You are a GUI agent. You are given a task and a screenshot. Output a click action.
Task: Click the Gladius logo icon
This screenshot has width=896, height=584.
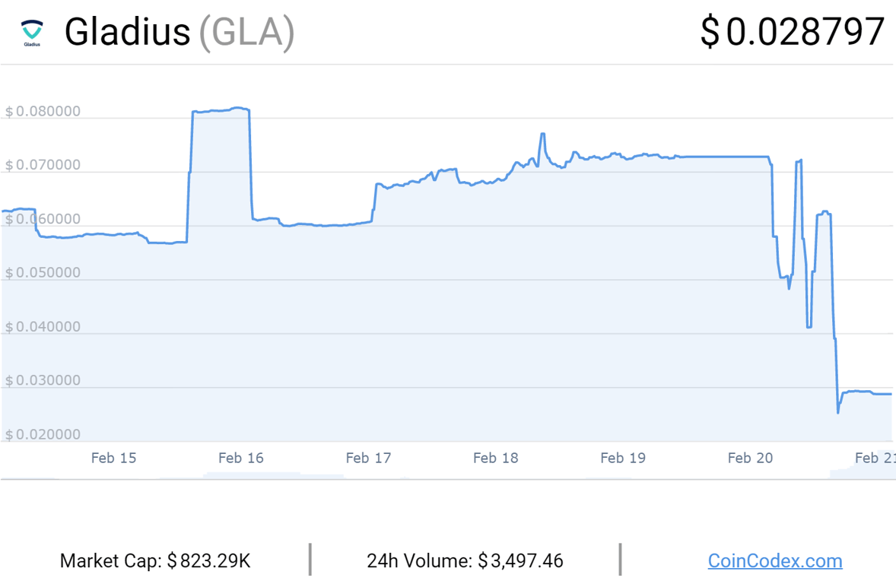click(31, 33)
